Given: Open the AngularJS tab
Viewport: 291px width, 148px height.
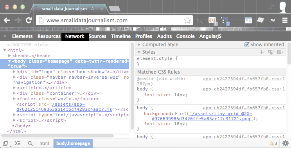Looking at the screenshot, I should point(210,36).
